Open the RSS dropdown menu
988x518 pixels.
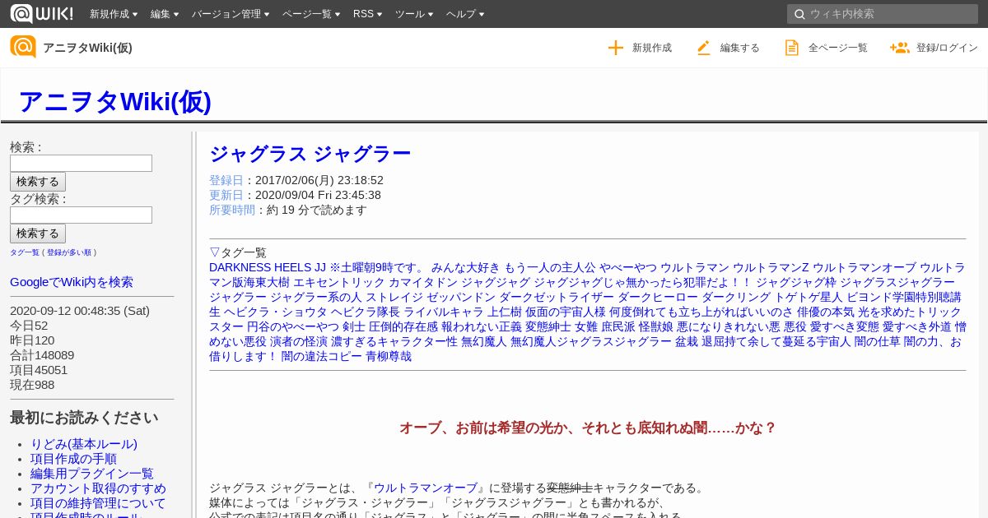coord(367,14)
